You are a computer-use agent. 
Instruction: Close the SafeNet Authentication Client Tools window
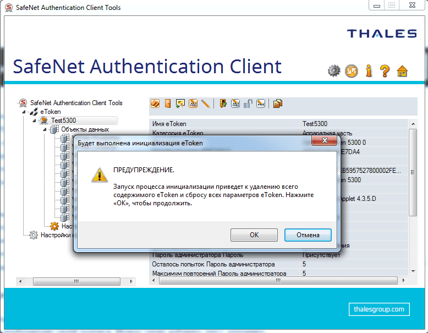[x=412, y=5]
